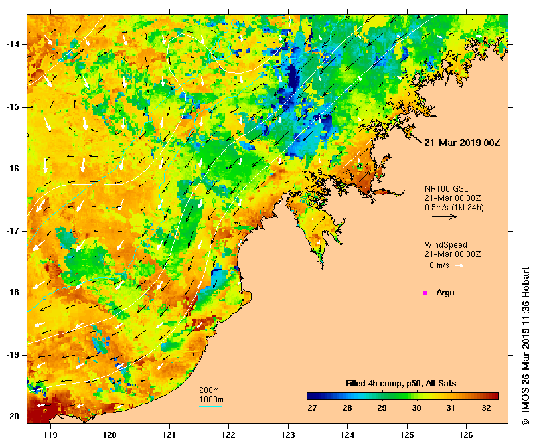Click the 0.5m/s (1kt 24h) text
Screen dimensions: 537x446
tap(454, 208)
